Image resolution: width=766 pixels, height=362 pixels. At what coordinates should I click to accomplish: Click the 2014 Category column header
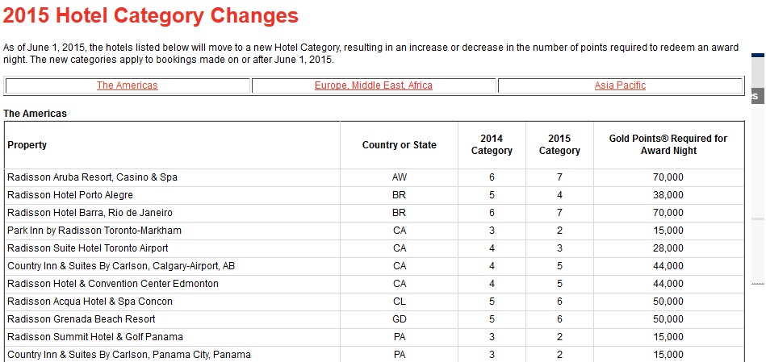coord(491,145)
